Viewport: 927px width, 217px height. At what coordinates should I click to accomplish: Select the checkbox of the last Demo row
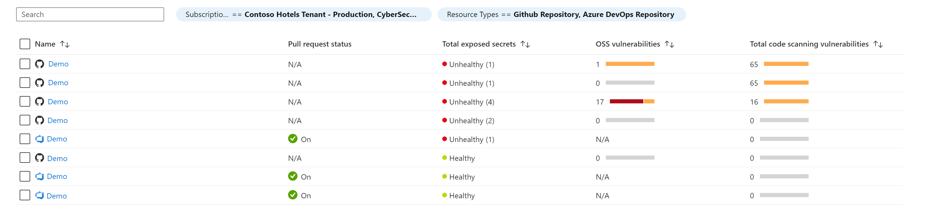click(x=25, y=195)
